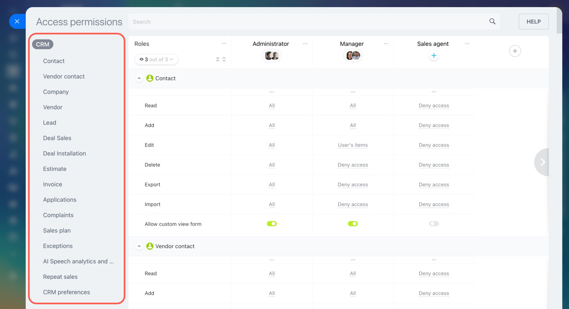Add a new role column with plus icon
The height and width of the screenshot is (309, 569).
click(515, 51)
